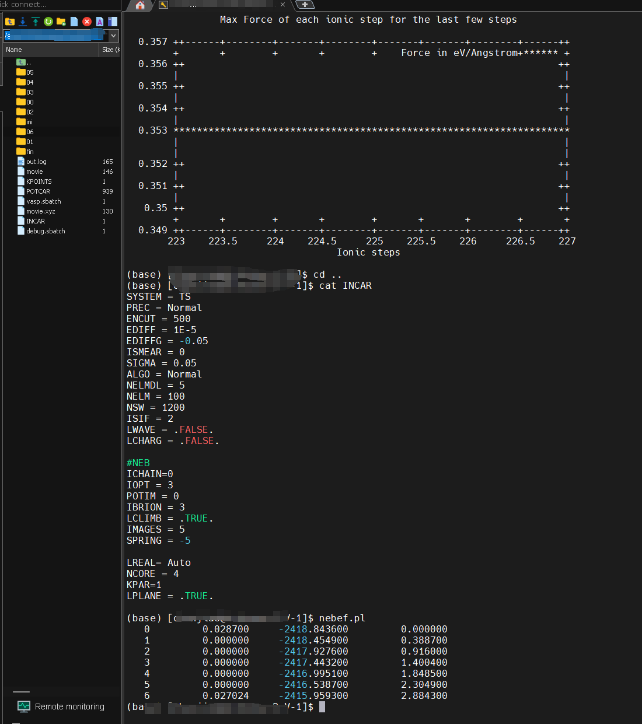Click size value 939 for POTCAR
The height and width of the screenshot is (724, 642).
pyautogui.click(x=108, y=191)
